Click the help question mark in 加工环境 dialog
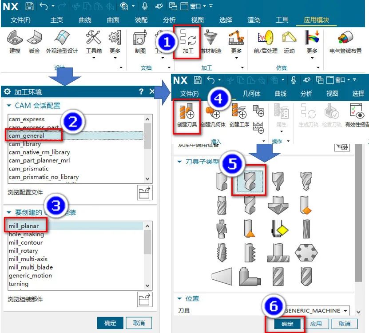Screen dimensions: 369x333 [141, 91]
